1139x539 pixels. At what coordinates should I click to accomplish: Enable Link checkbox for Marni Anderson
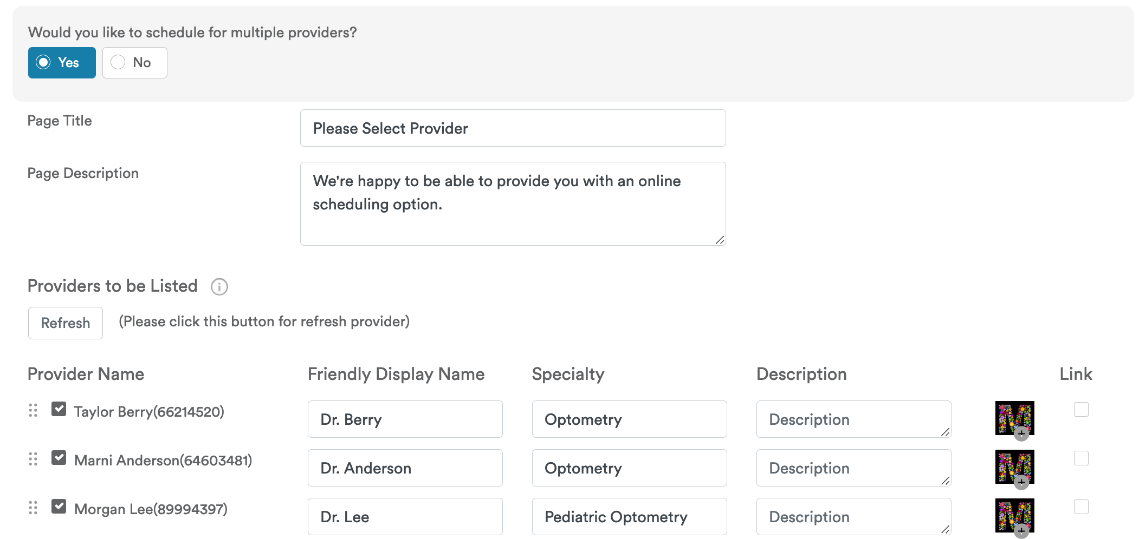point(1080,458)
